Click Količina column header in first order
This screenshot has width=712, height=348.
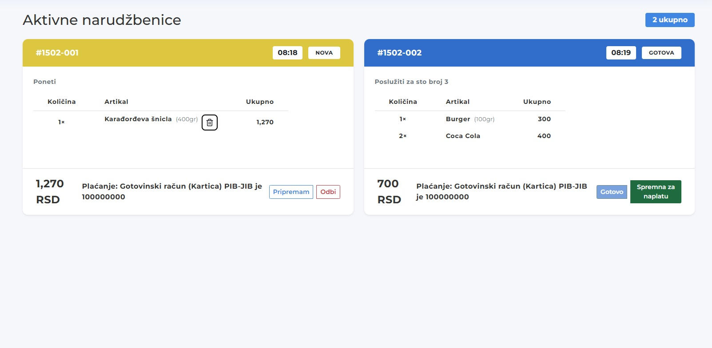(62, 102)
